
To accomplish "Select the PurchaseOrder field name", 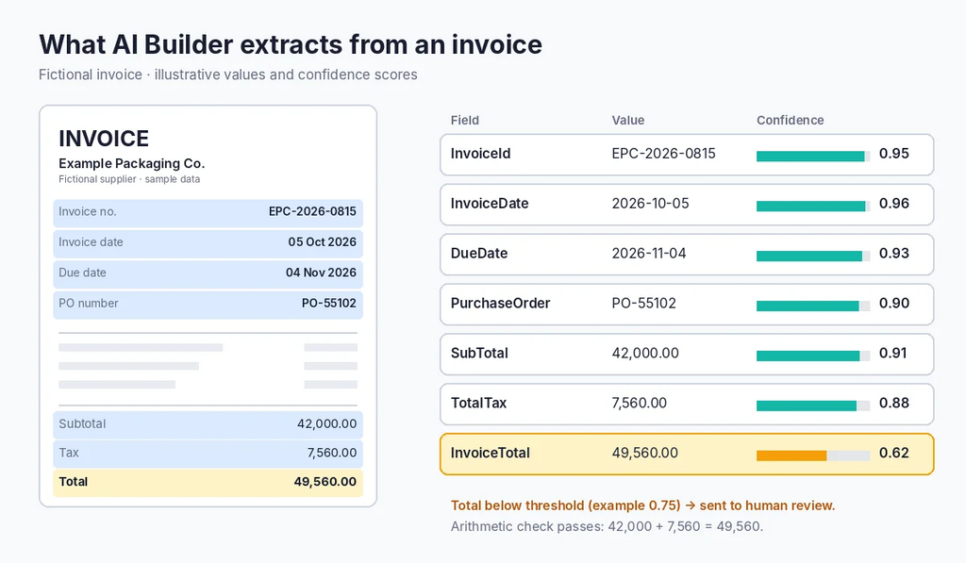I will tap(500, 303).
